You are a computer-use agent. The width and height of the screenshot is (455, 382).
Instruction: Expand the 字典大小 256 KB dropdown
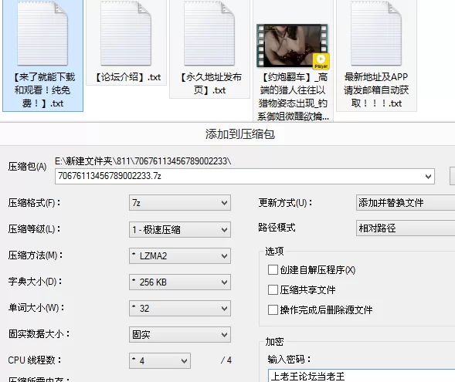pos(180,282)
